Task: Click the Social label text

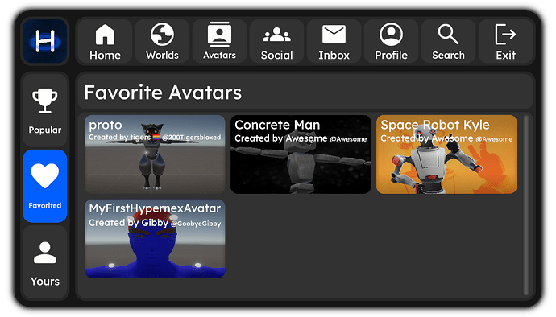Action: pyautogui.click(x=276, y=56)
